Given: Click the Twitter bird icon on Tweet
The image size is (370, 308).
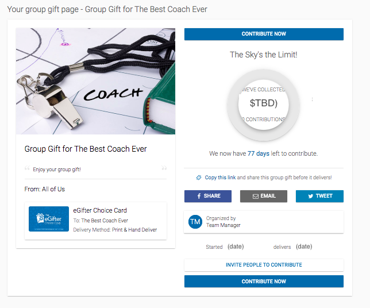Looking at the screenshot, I should coord(311,196).
